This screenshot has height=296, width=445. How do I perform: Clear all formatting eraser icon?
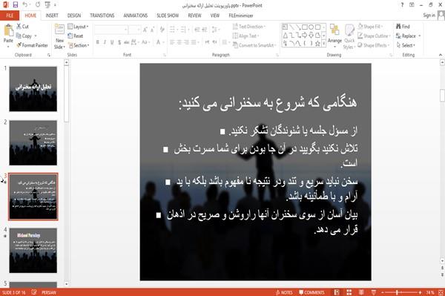(x=162, y=30)
